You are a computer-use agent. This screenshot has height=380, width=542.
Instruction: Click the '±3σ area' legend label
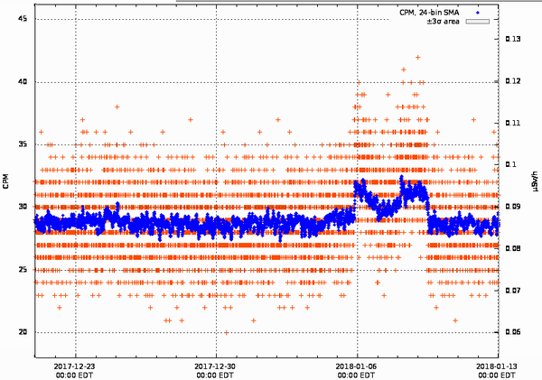[x=443, y=22]
